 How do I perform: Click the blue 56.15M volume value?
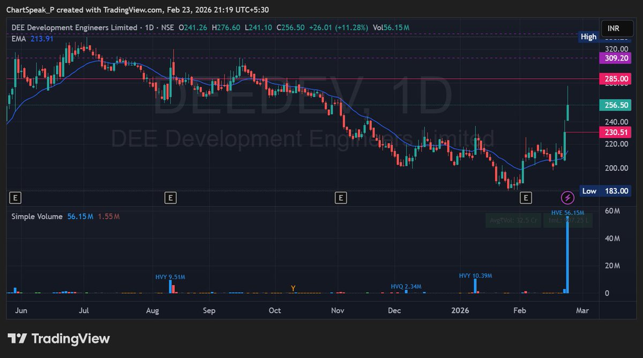tap(80, 217)
